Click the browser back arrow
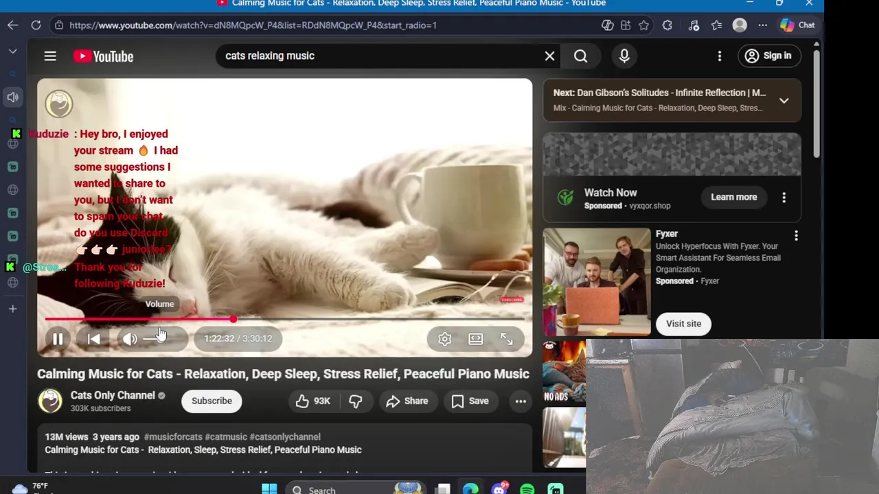The width and height of the screenshot is (879, 494). coord(13,25)
